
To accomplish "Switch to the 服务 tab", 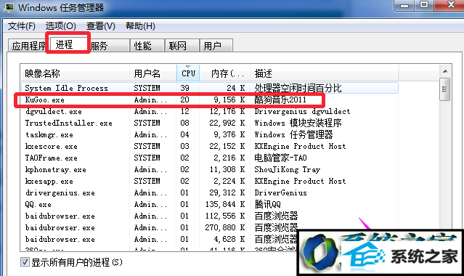I will (109, 46).
